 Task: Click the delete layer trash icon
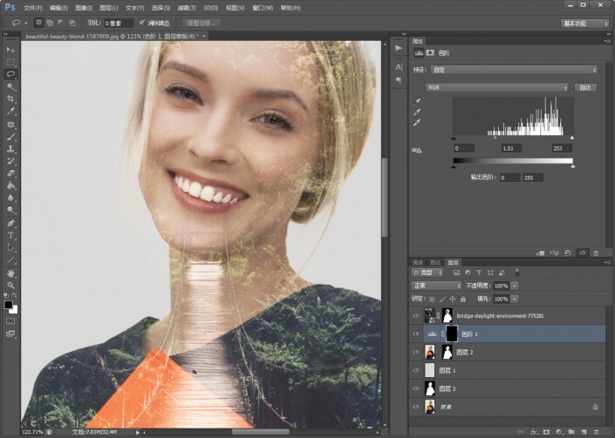pos(596,431)
